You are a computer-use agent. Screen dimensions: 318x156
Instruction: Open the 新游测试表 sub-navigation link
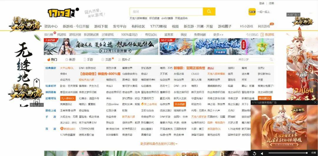pos(91,35)
